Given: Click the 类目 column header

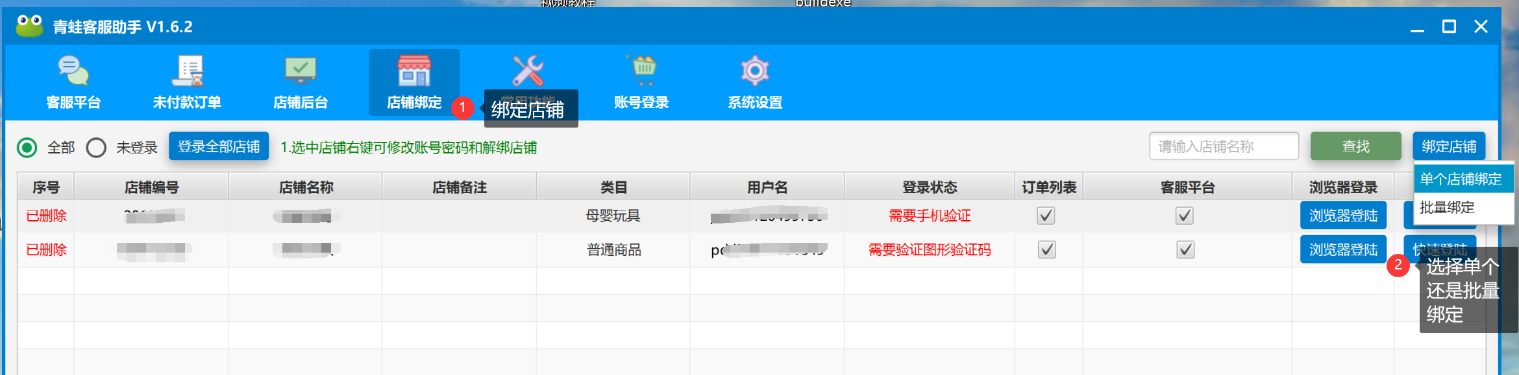Looking at the screenshot, I should (613, 187).
